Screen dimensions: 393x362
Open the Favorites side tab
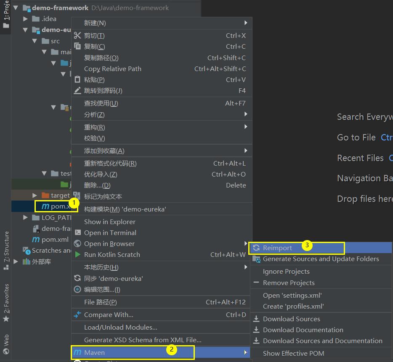pyautogui.click(x=6, y=303)
